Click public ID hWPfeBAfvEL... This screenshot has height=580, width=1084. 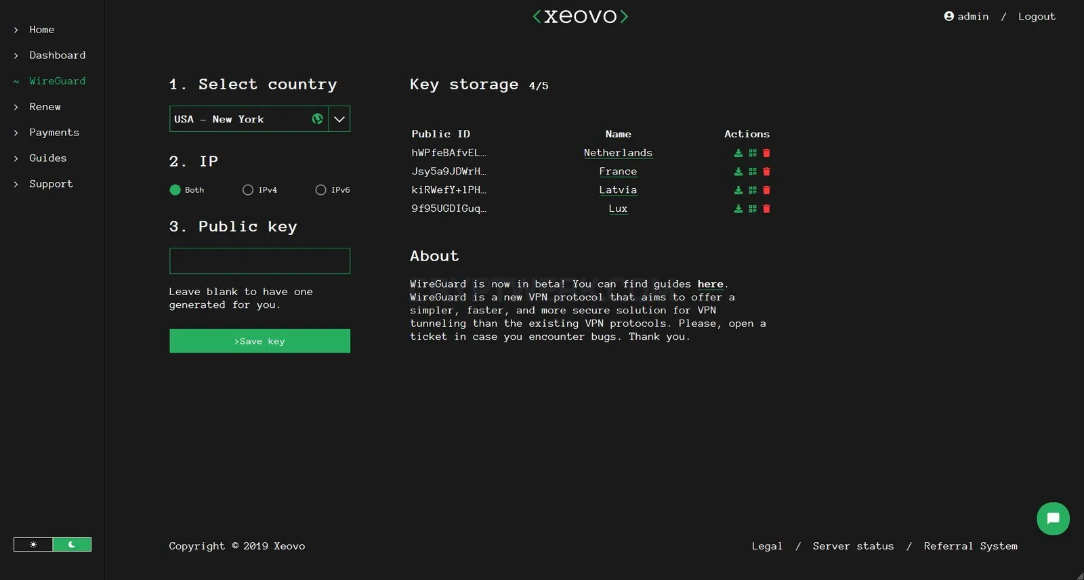coord(449,153)
